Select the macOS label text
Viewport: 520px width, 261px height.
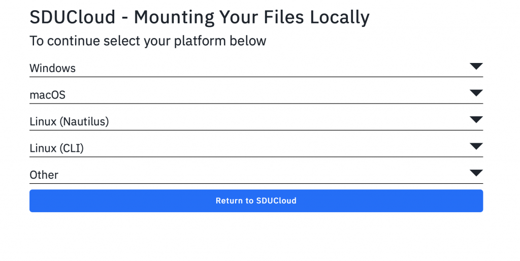pos(47,95)
